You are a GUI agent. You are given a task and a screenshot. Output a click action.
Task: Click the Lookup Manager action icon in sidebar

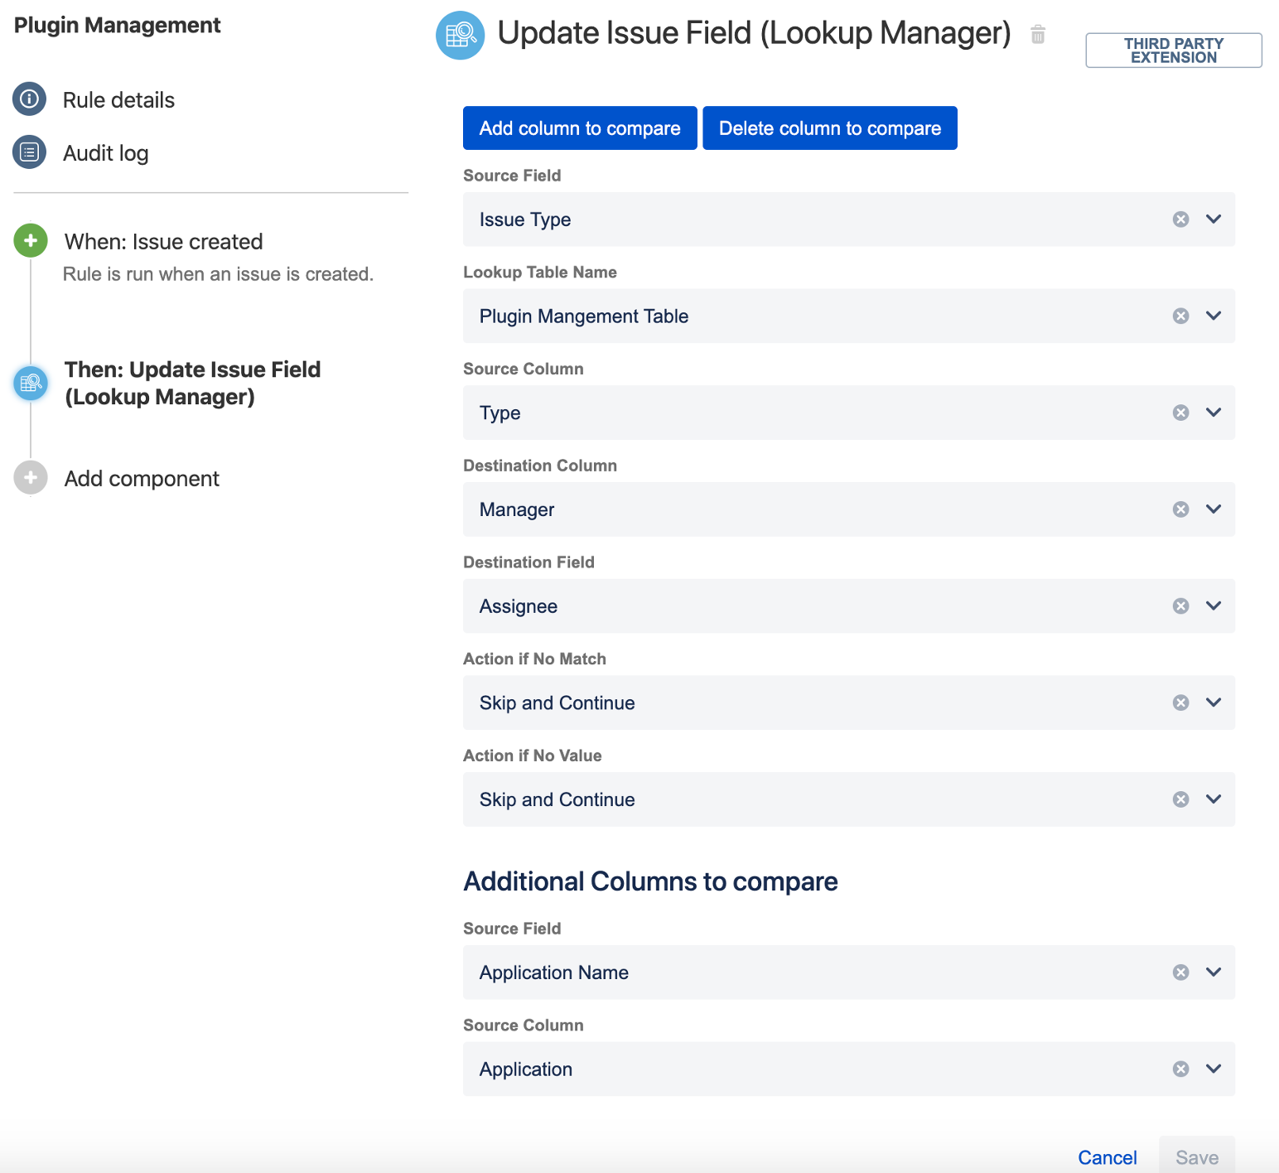tap(31, 383)
